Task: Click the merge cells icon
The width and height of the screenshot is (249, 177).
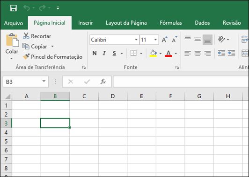Action: [245, 53]
